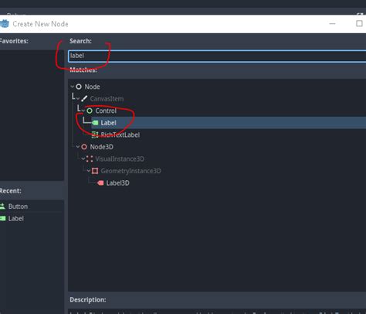The width and height of the screenshot is (366, 314).
Task: Select the Node3D entry
Action: (x=101, y=147)
